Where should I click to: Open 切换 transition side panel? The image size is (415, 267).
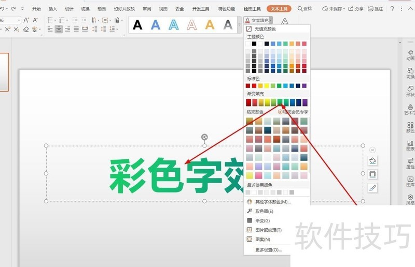410,73
